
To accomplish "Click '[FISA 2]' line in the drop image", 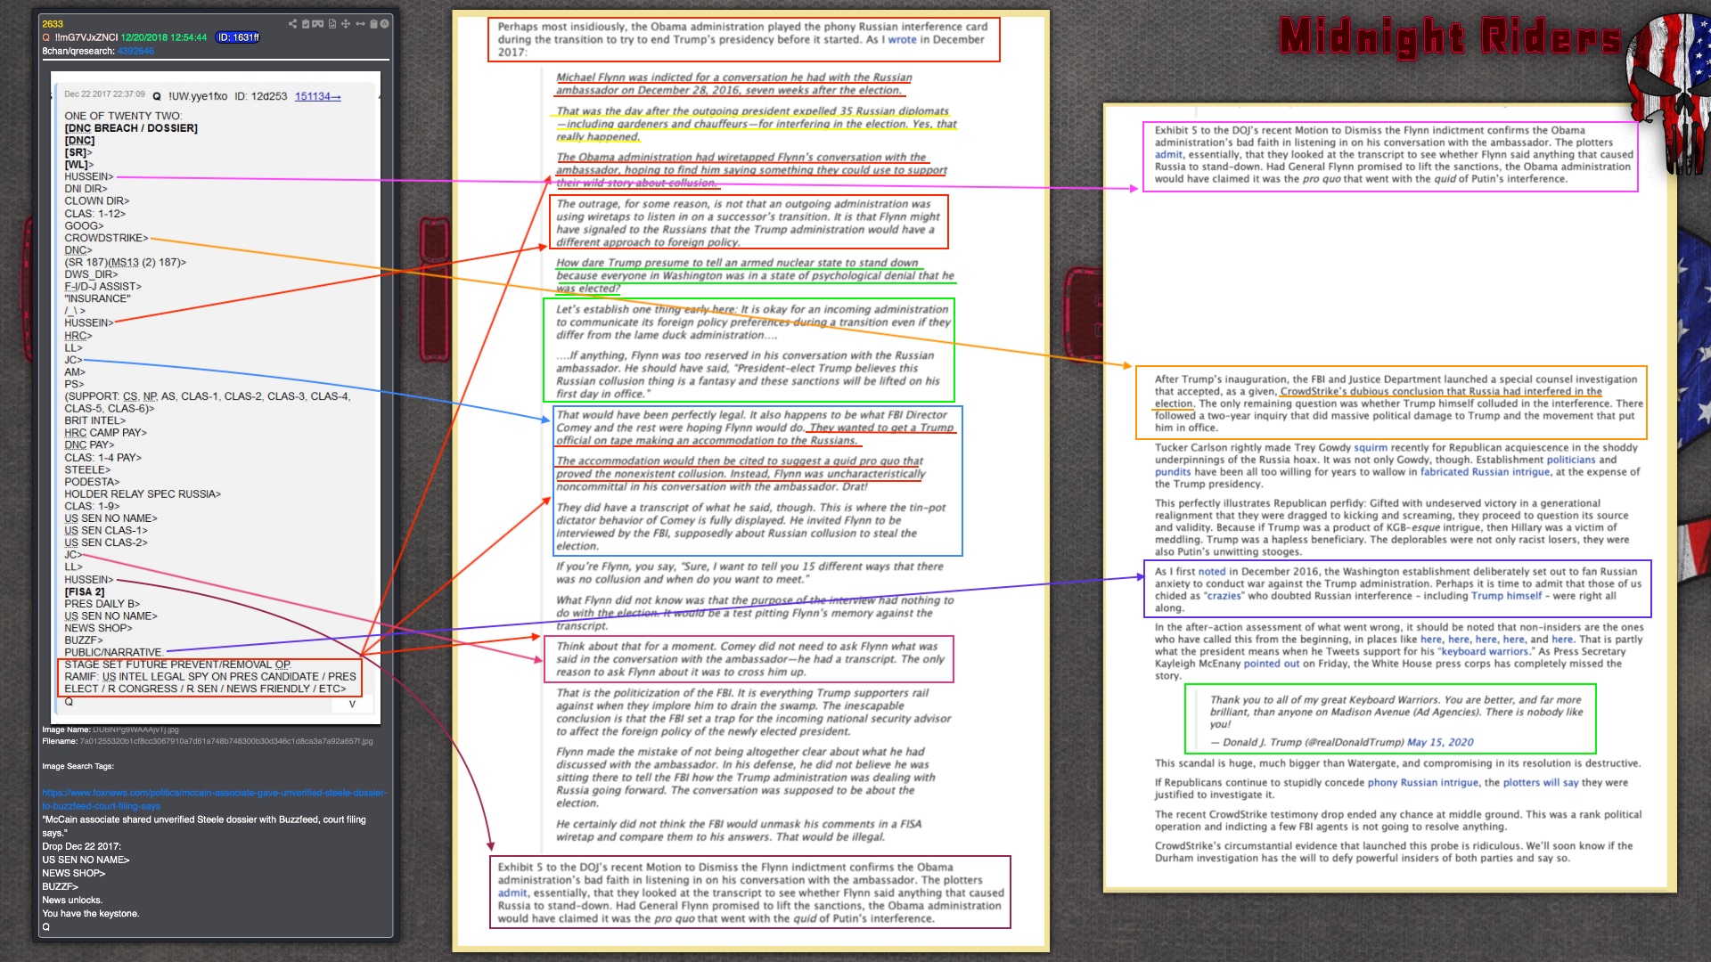I will tap(85, 591).
